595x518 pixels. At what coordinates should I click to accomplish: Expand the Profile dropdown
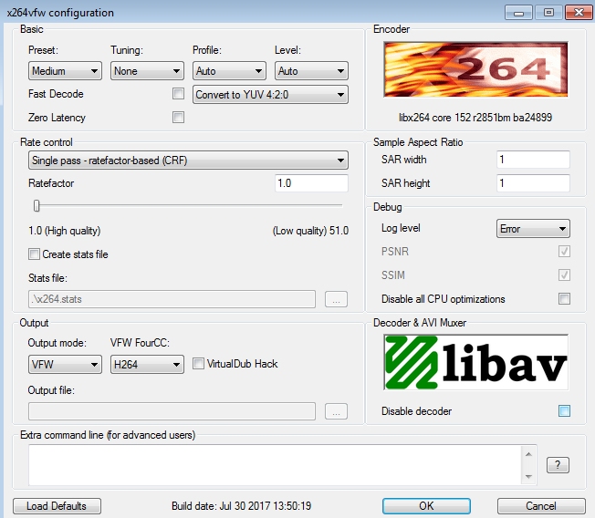(x=229, y=71)
